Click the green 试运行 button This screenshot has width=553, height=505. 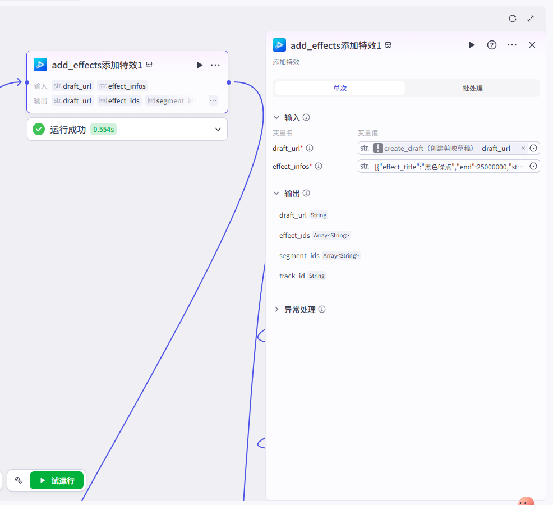57,480
